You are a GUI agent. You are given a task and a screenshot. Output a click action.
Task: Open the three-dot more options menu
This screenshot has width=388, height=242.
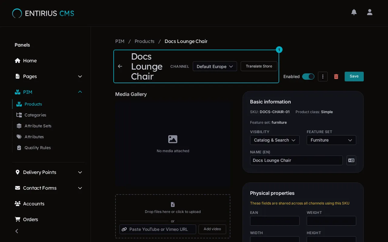tap(323, 77)
